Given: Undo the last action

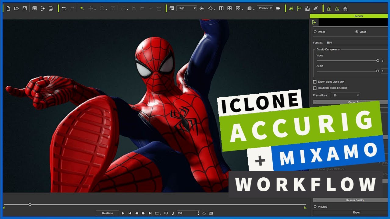Looking at the screenshot, I should [64, 9].
